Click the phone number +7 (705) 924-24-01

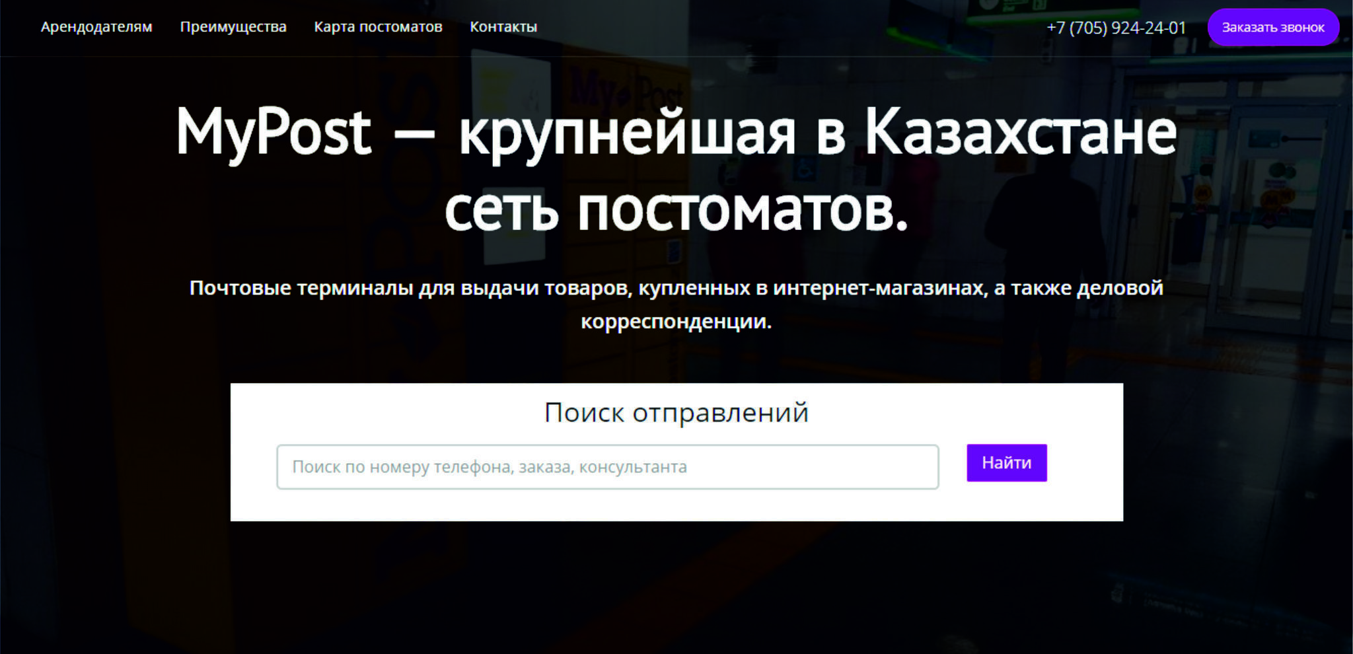(1116, 28)
